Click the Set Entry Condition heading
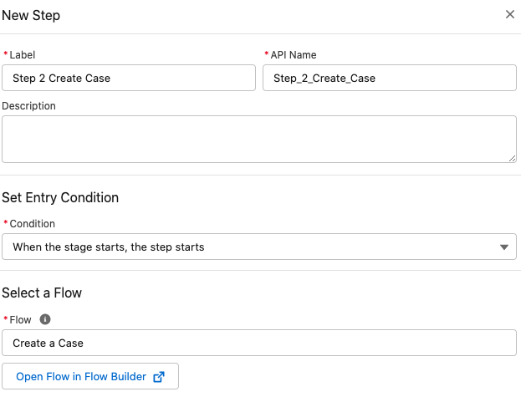This screenshot has width=521, height=402. tap(60, 198)
